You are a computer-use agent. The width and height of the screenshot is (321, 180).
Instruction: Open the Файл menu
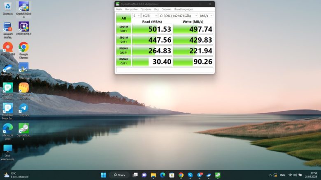[119, 9]
